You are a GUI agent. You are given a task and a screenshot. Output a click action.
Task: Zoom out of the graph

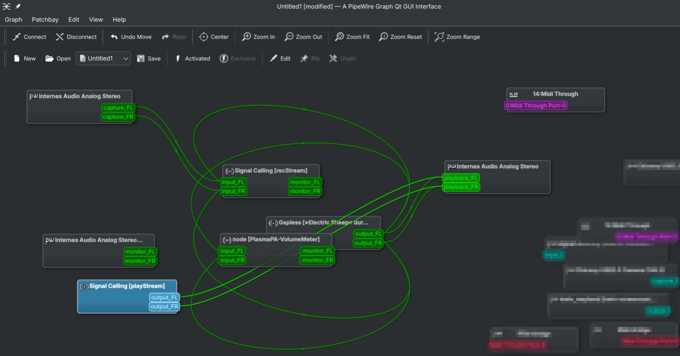(x=303, y=37)
